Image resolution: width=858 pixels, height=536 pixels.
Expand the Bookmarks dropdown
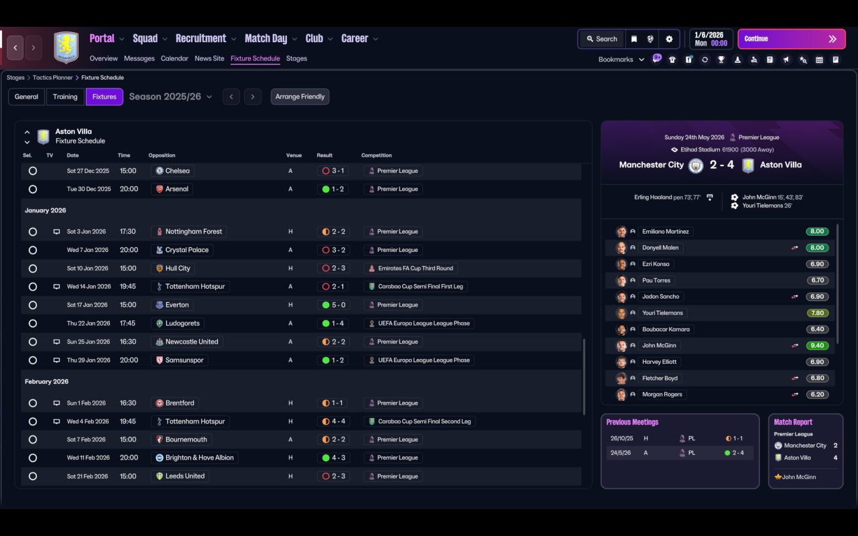click(x=621, y=60)
